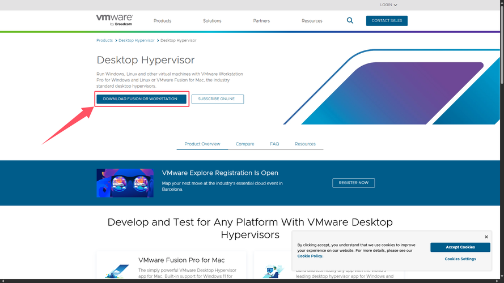Open the Resources navigation menu
Viewport: 504px width, 283px height.
tap(312, 21)
